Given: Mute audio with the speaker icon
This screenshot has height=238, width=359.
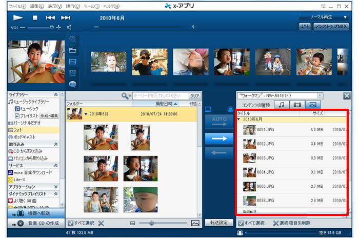Looking at the screenshot, I should point(69,27).
